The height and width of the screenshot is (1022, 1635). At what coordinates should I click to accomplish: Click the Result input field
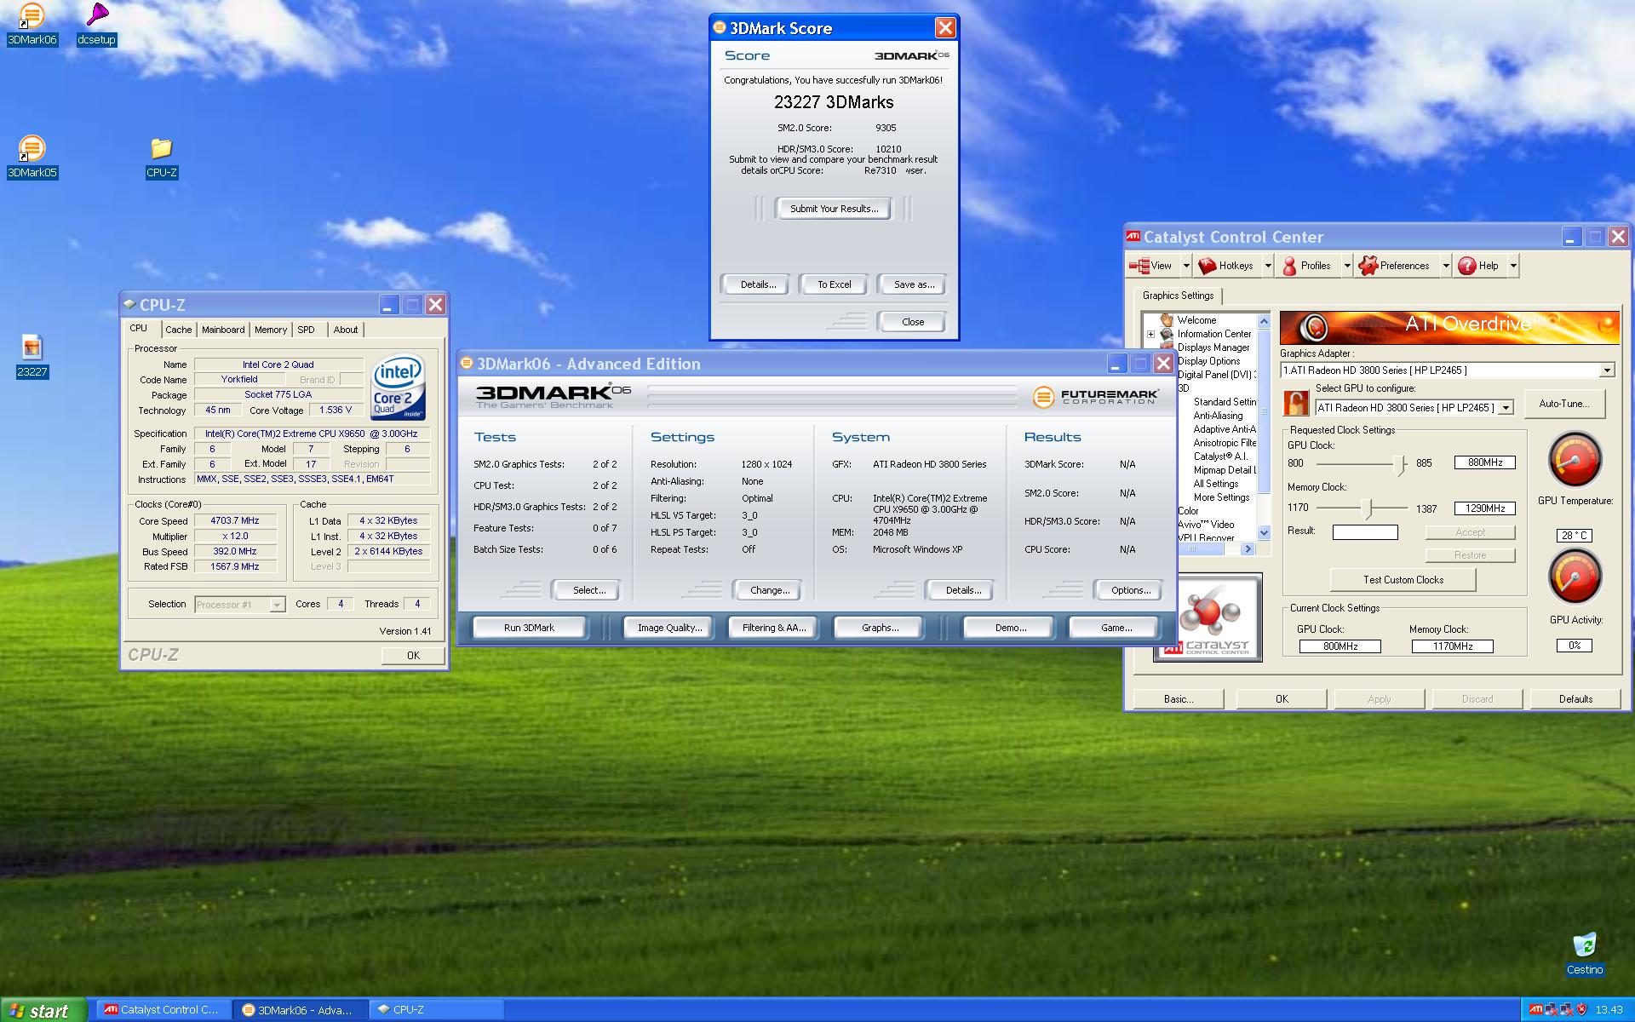pyautogui.click(x=1365, y=532)
